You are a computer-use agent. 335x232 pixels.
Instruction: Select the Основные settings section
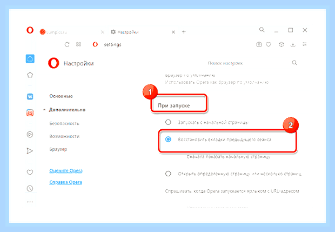61,96
